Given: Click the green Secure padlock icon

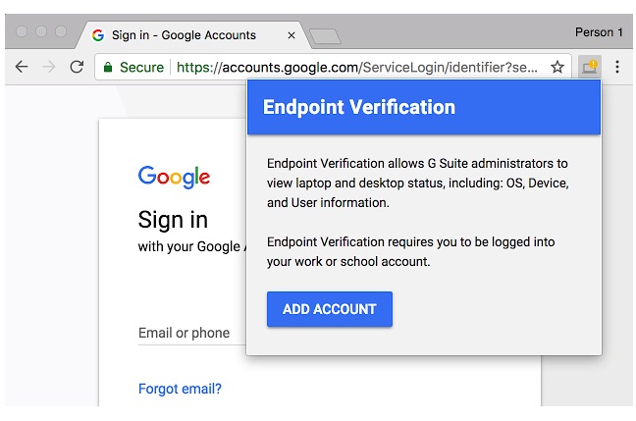Looking at the screenshot, I should [108, 67].
